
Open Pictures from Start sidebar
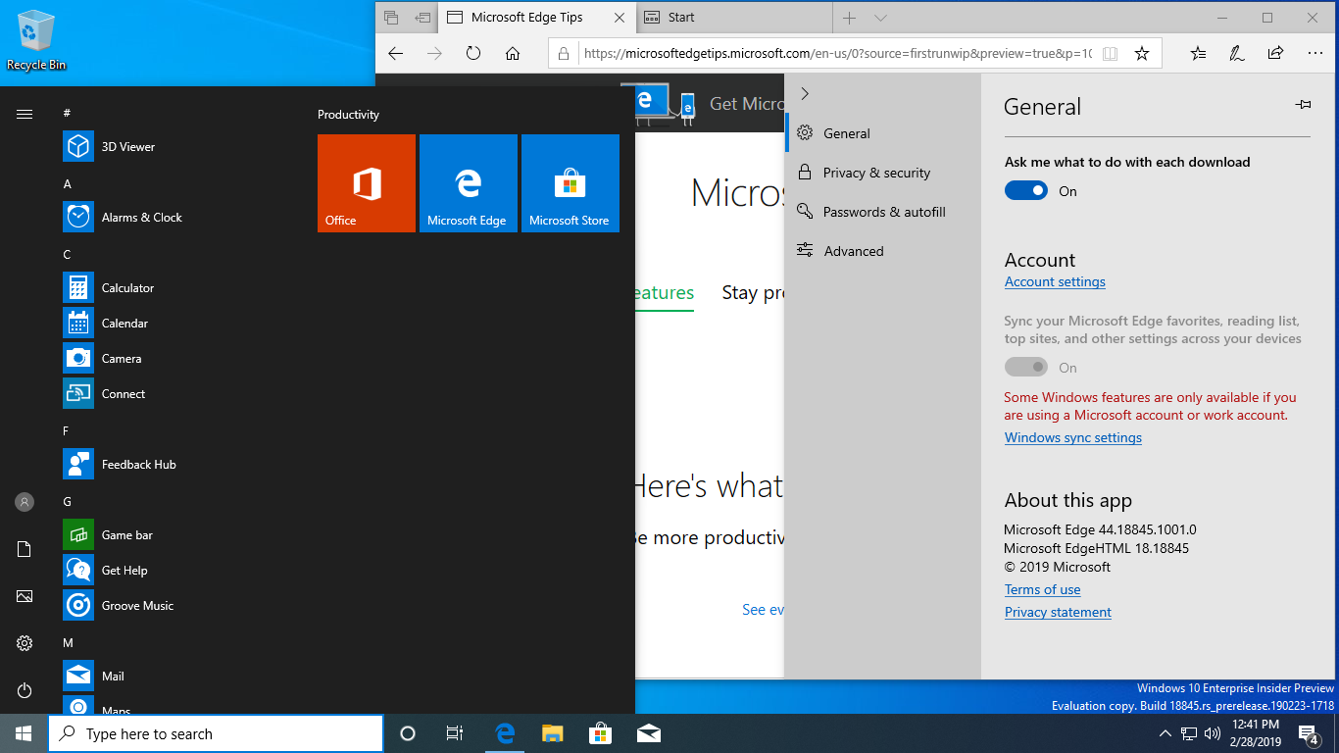[25, 596]
